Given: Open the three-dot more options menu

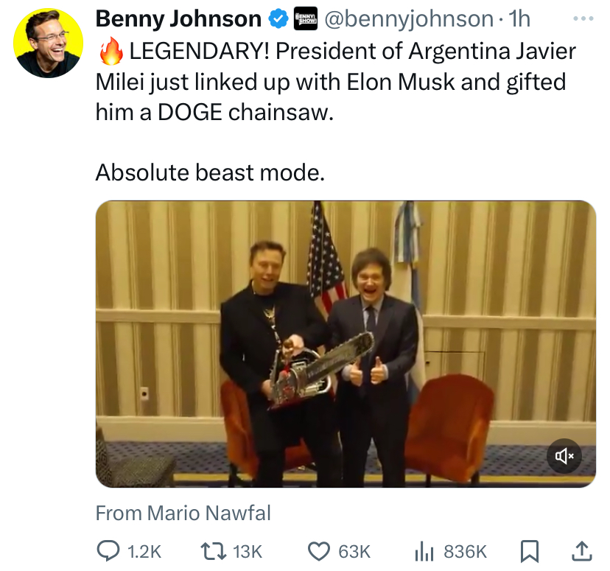Looking at the screenshot, I should coord(583,18).
